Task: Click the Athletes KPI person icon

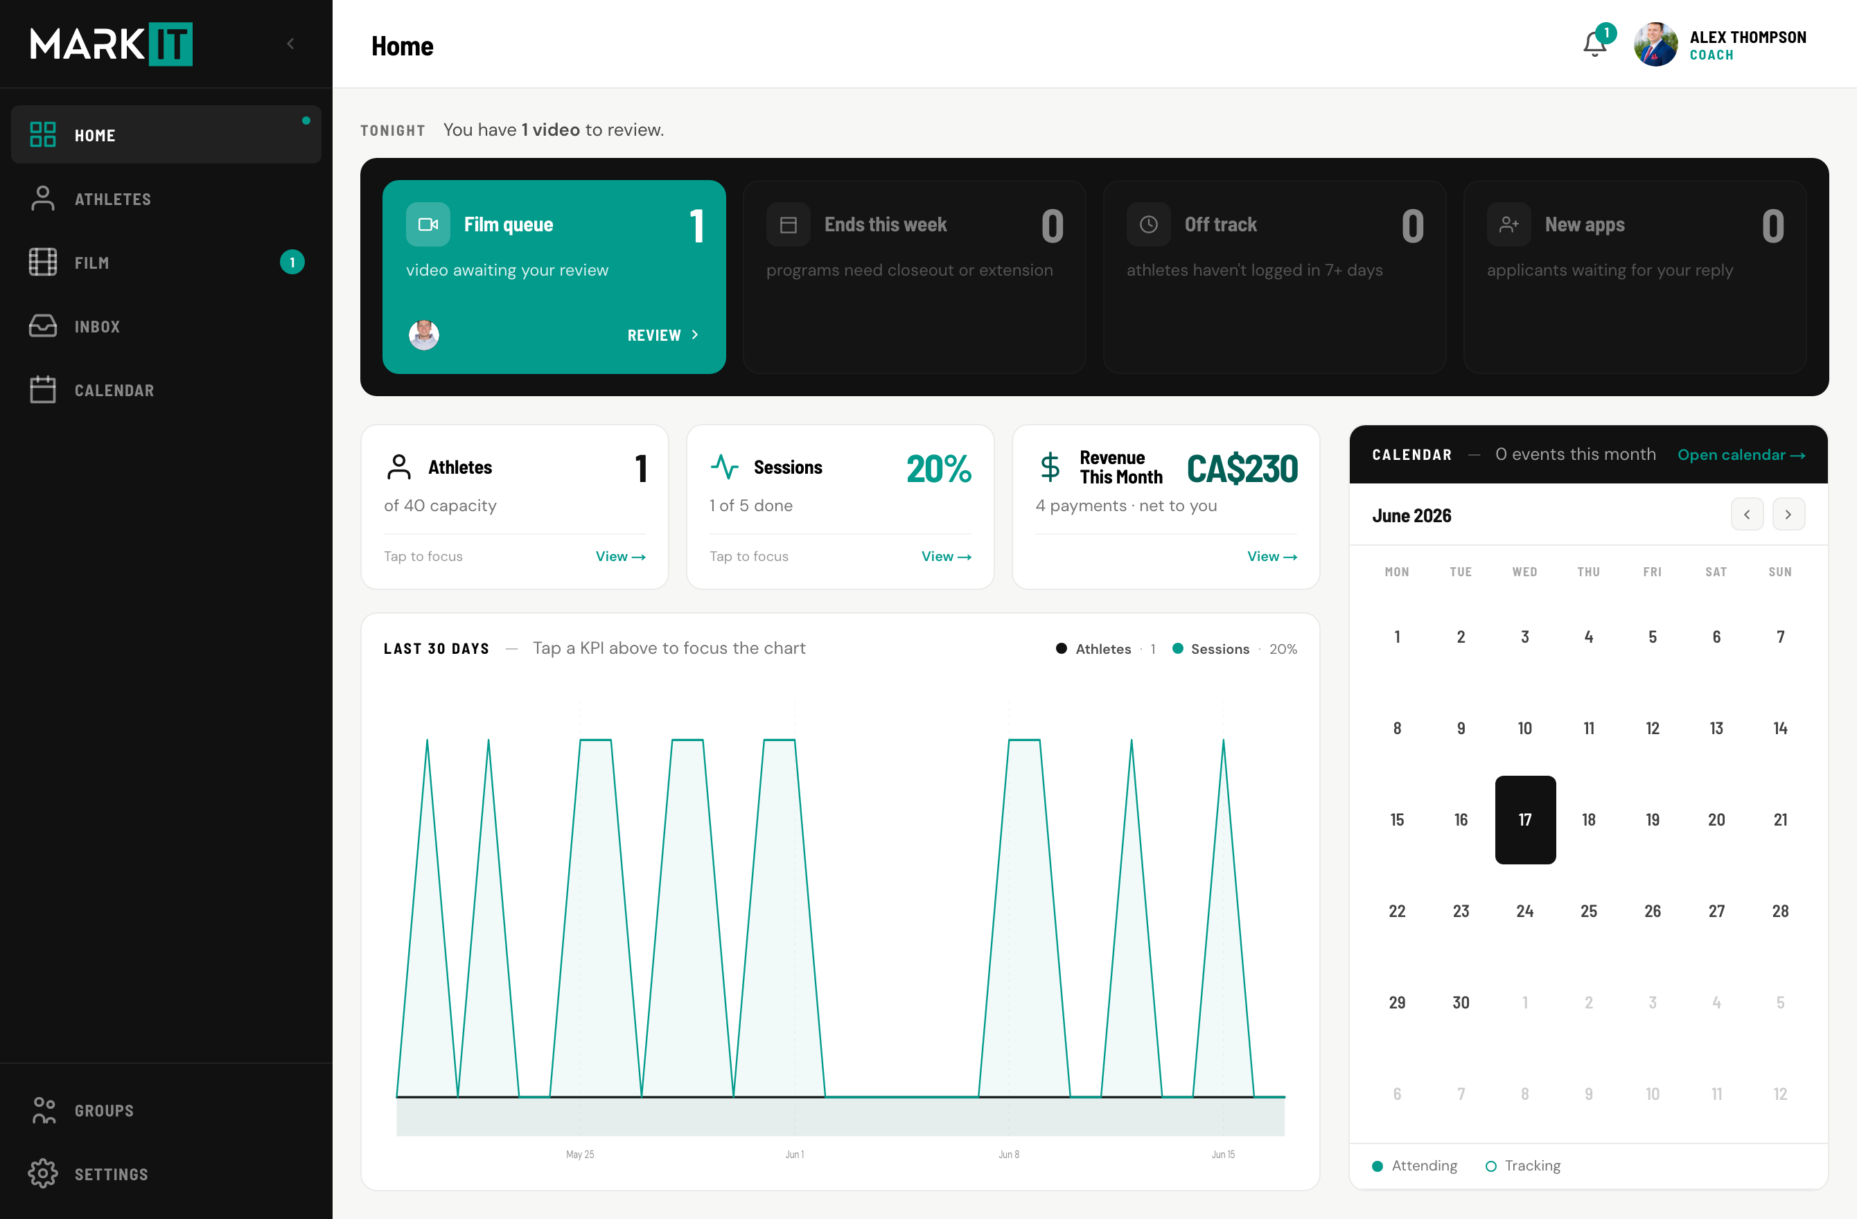Action: tap(398, 467)
